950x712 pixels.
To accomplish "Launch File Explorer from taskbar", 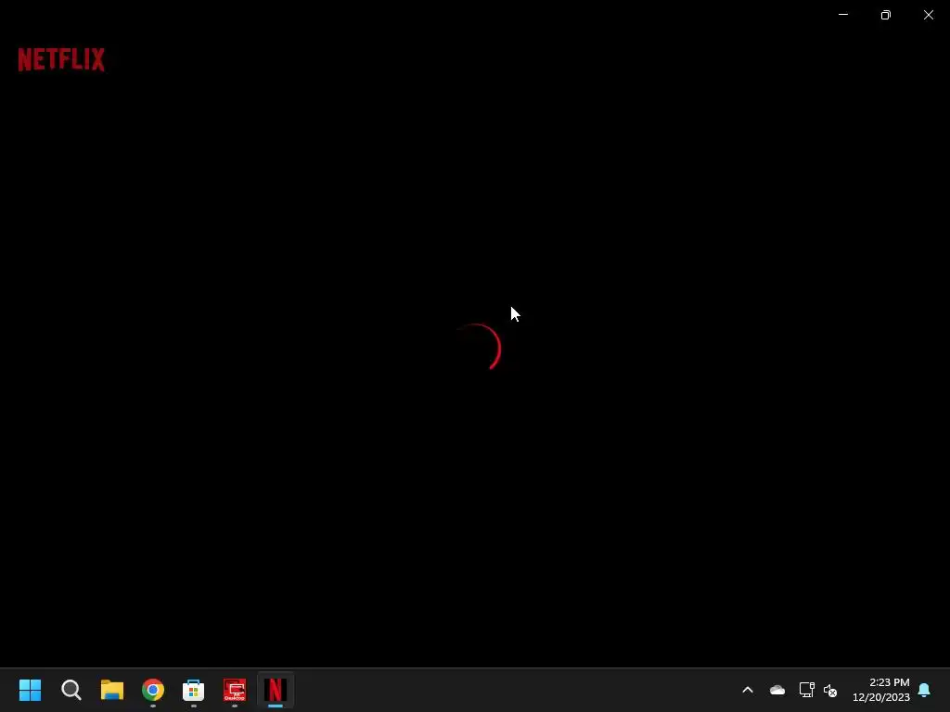I will pyautogui.click(x=112, y=690).
